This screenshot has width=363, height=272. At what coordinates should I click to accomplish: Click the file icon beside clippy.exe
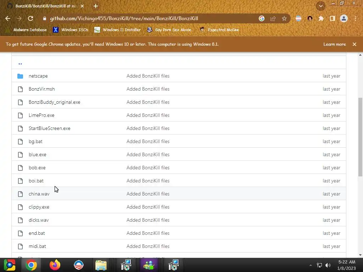(x=20, y=207)
